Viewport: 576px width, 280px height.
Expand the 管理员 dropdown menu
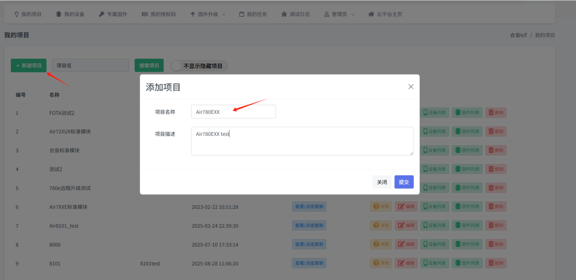tap(339, 14)
